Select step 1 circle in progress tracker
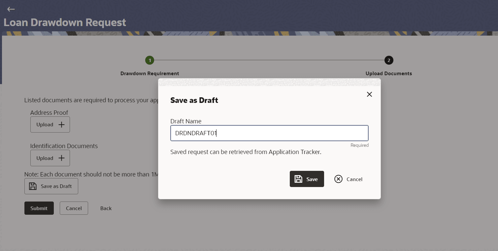The image size is (498, 251). pyautogui.click(x=149, y=60)
